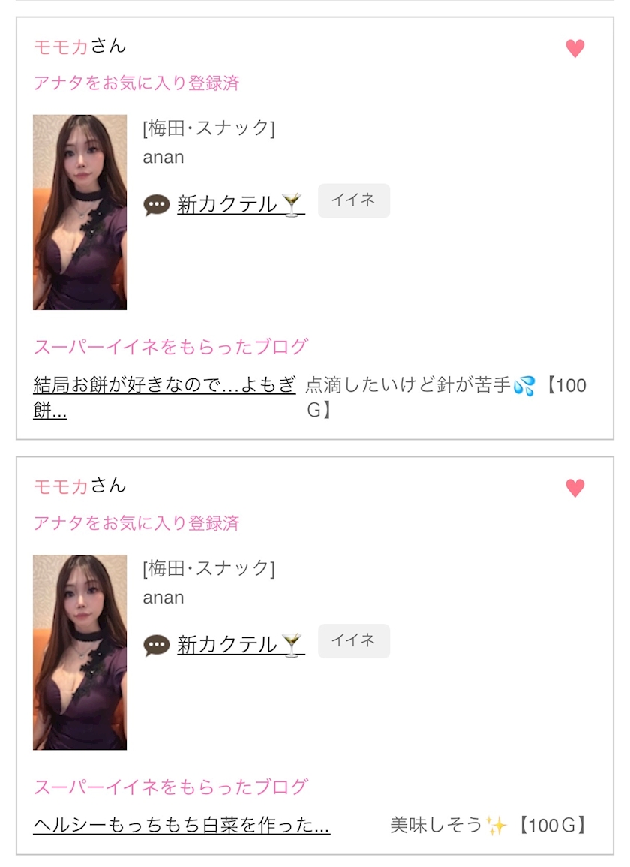Click the speech bubble icon in the top card
630x867 pixels.
coord(157,205)
